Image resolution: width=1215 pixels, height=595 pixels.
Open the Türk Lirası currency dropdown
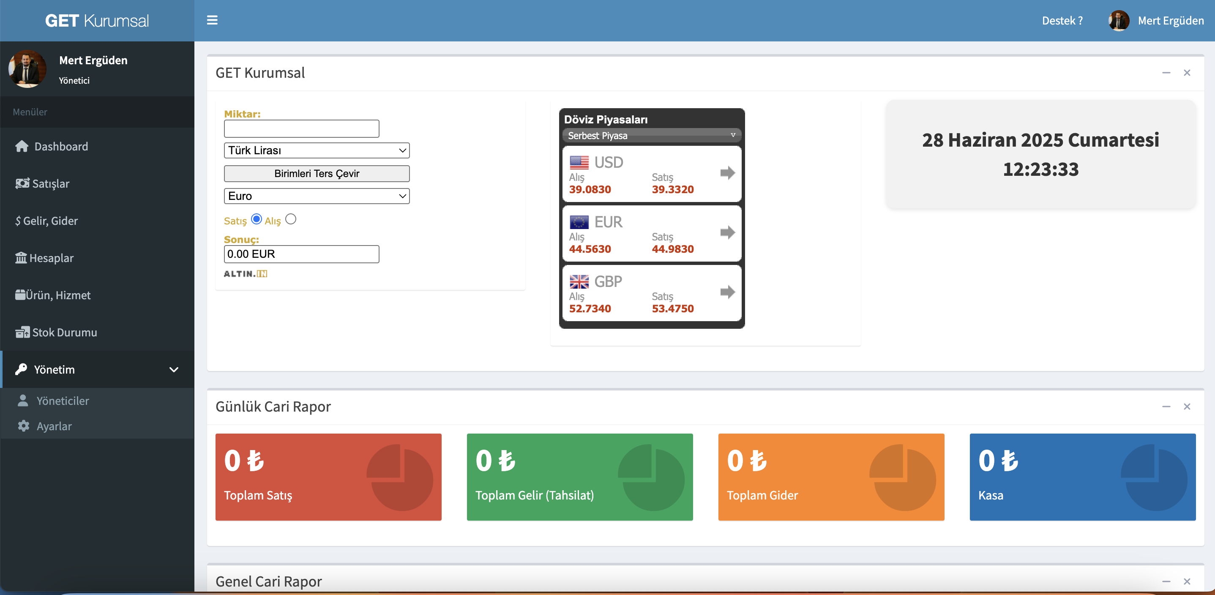[317, 150]
